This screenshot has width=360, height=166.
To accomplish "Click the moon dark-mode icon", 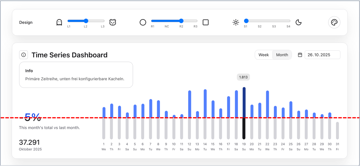I will click(x=298, y=22).
